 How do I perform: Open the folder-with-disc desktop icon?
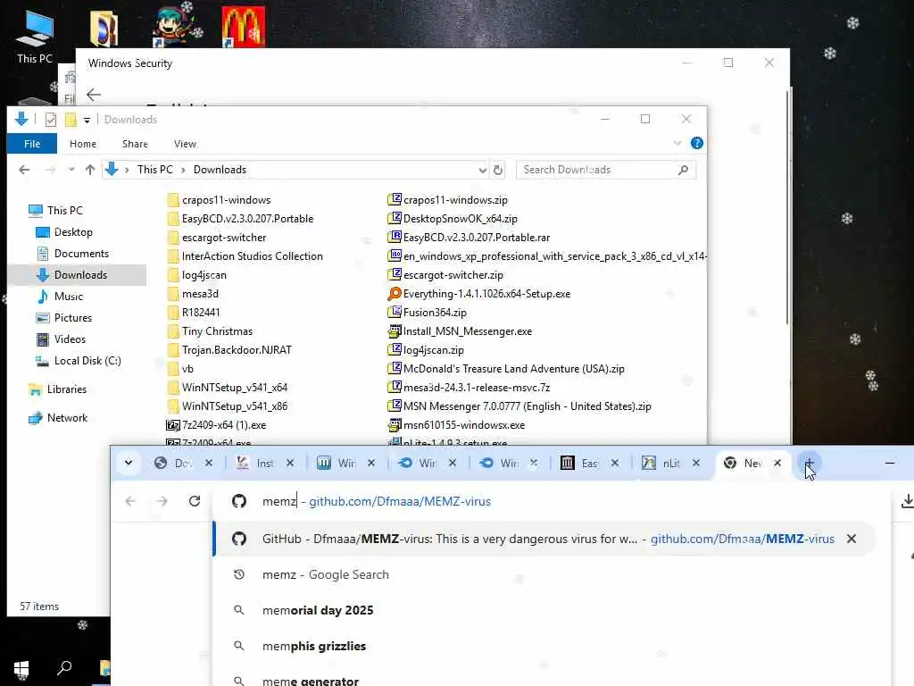(x=104, y=28)
